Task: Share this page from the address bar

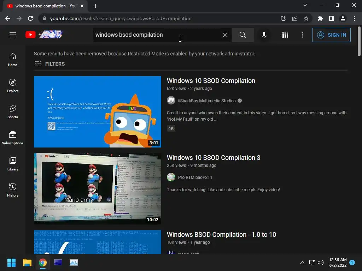Action: pyautogui.click(x=295, y=18)
